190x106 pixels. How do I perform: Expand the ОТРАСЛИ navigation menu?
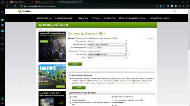[x=83, y=18]
